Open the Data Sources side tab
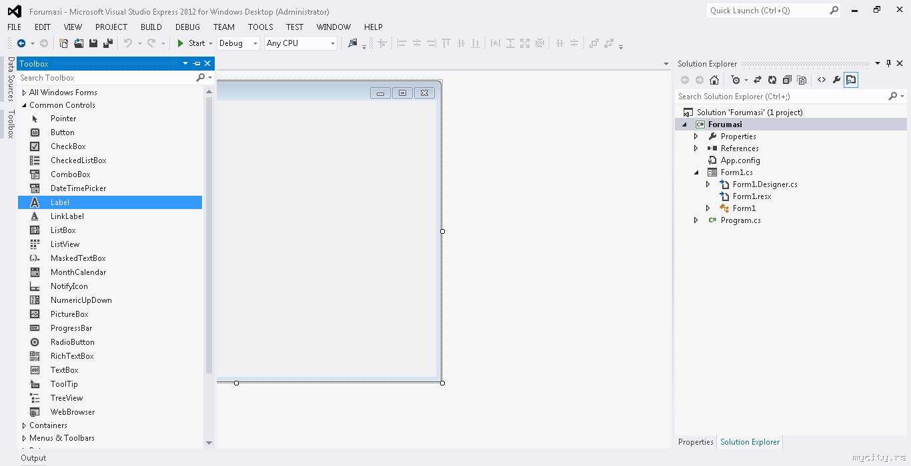911x466 pixels. tap(11, 79)
